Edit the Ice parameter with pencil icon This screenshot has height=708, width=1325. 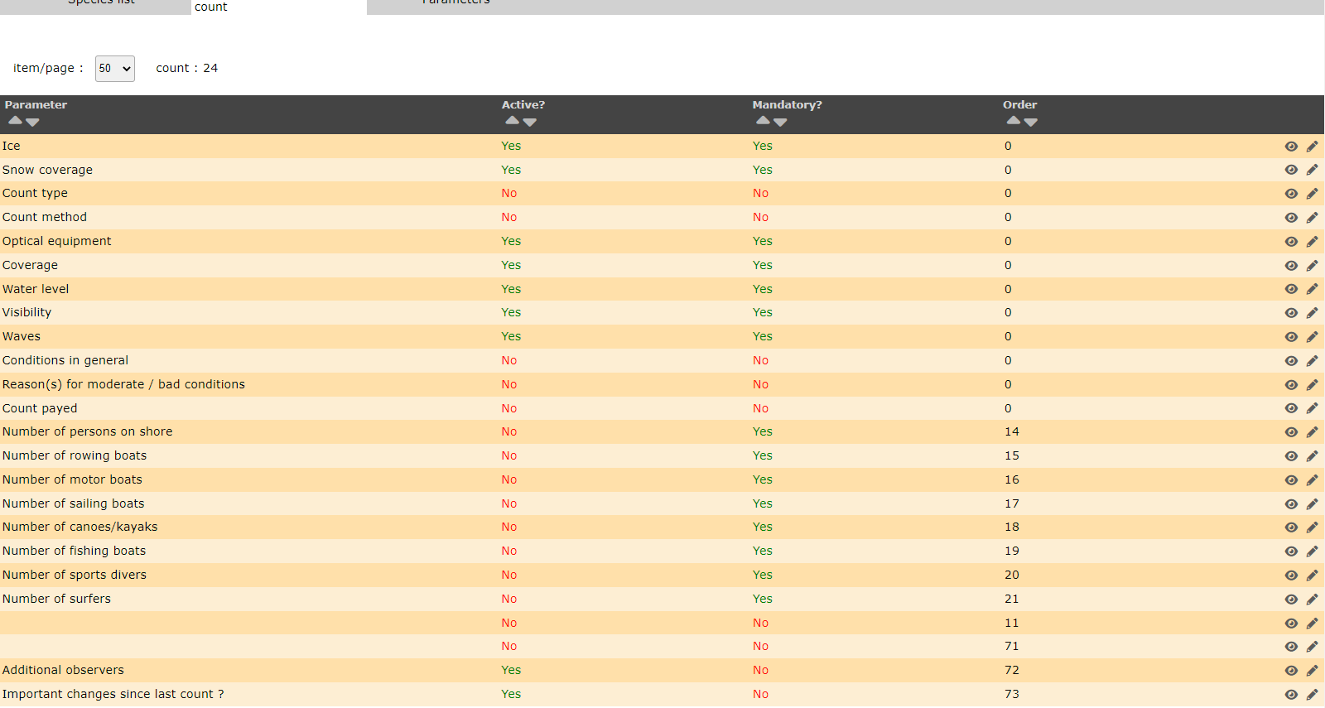click(x=1312, y=147)
